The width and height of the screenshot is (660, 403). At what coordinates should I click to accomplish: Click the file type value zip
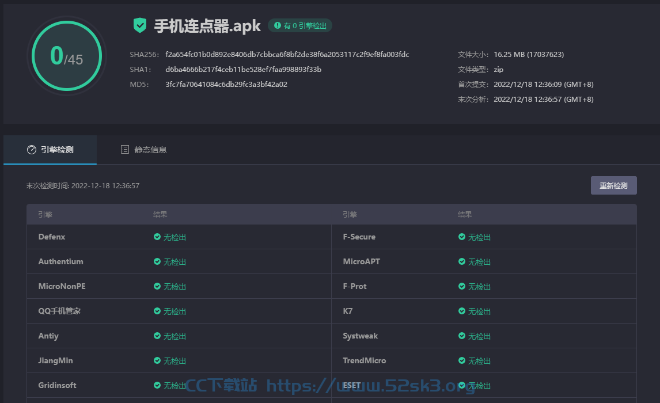pyautogui.click(x=498, y=70)
